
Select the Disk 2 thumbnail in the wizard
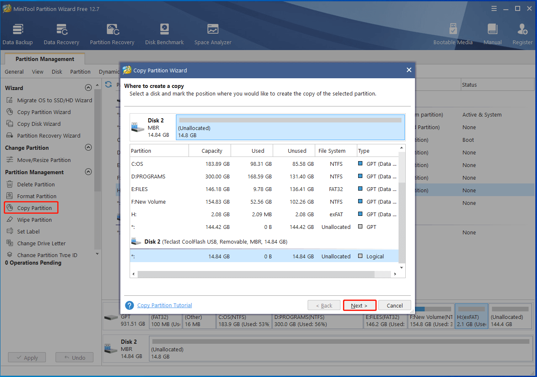[x=152, y=127]
